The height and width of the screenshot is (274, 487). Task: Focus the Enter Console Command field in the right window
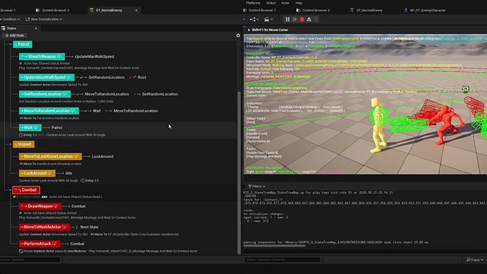click(x=282, y=260)
